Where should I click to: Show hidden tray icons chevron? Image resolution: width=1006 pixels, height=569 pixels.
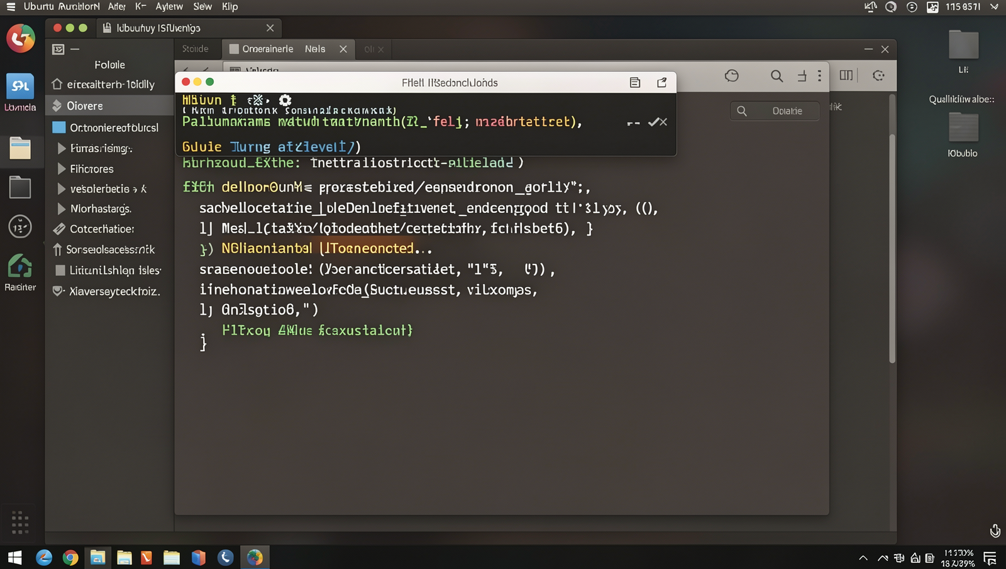click(863, 558)
